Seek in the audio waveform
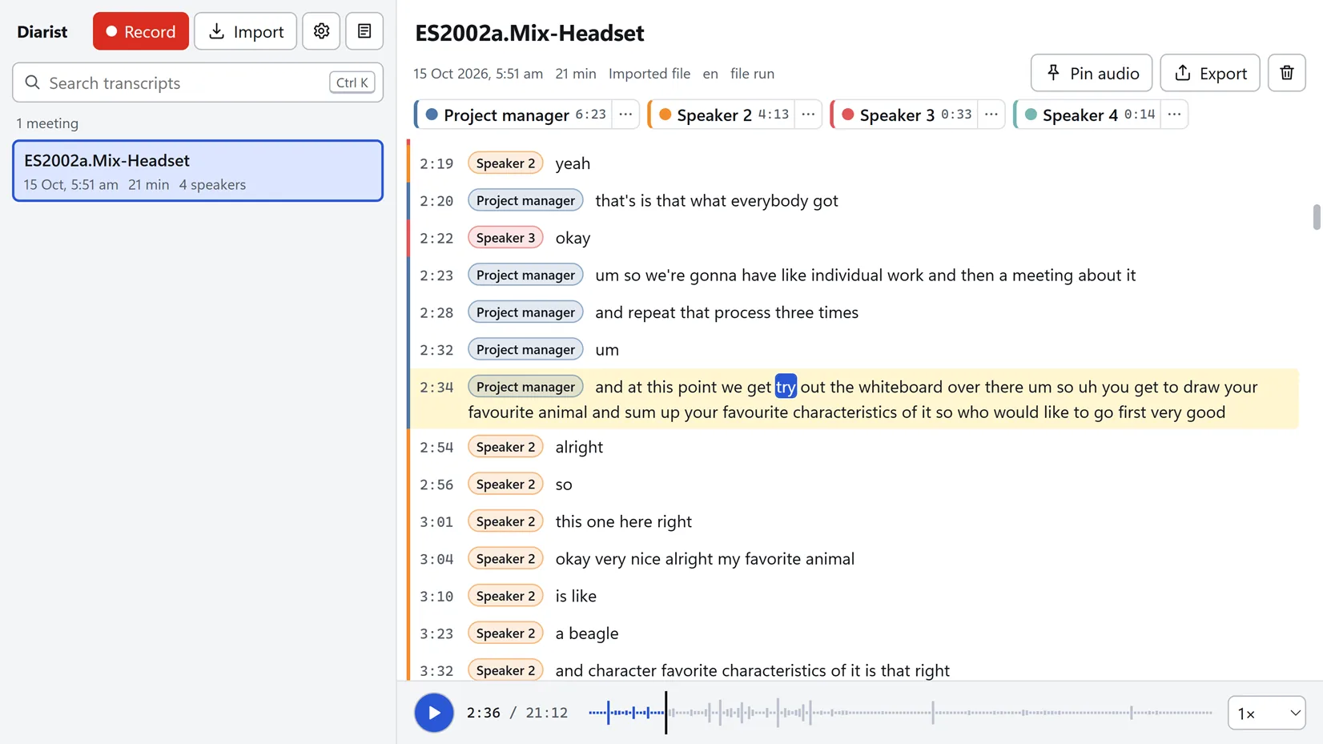 point(900,713)
